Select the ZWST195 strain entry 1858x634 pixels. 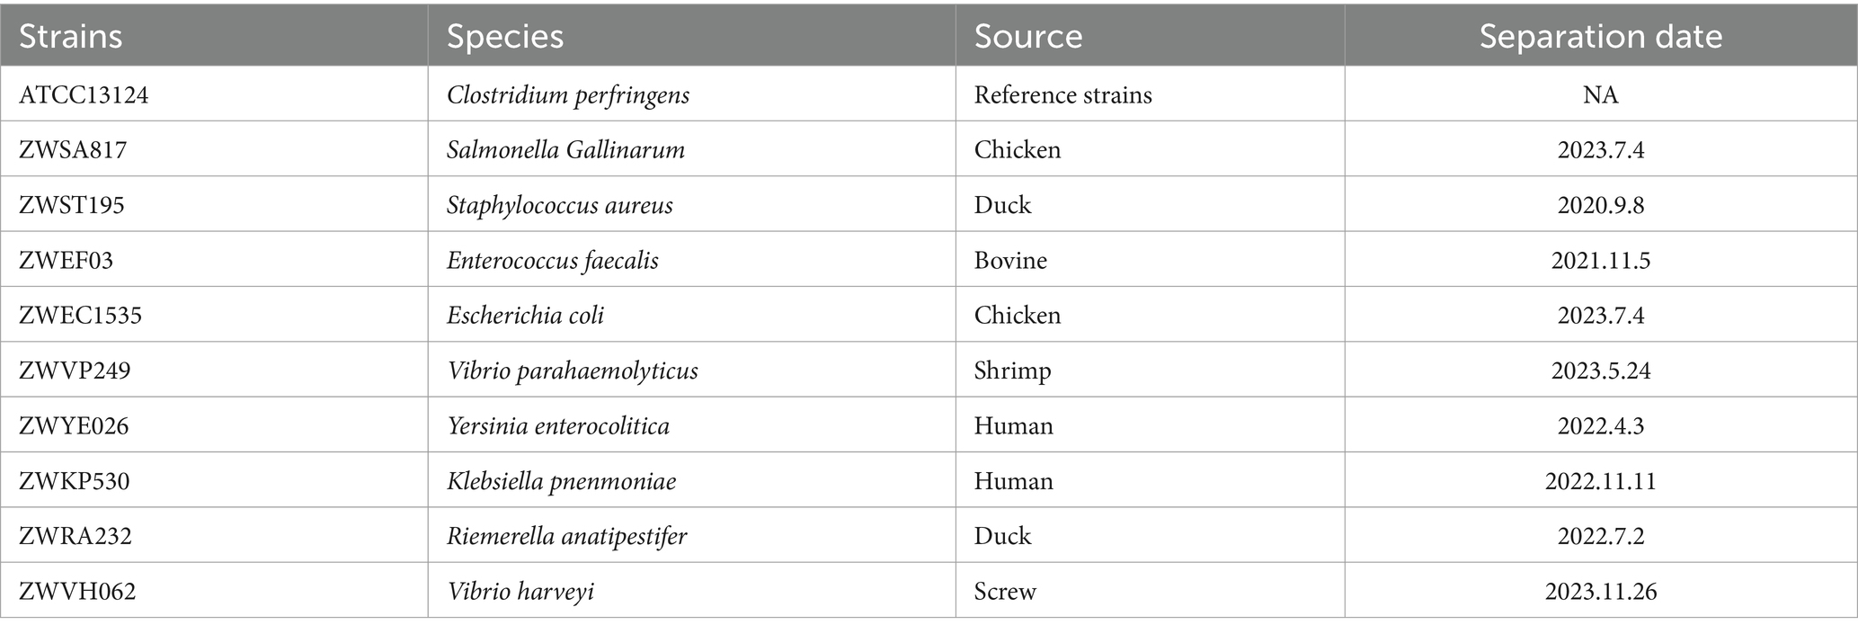214,205
